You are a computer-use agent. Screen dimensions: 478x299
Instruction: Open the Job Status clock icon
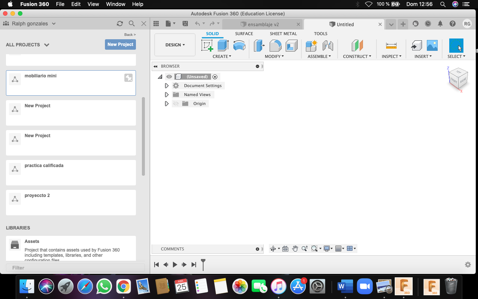tap(428, 24)
